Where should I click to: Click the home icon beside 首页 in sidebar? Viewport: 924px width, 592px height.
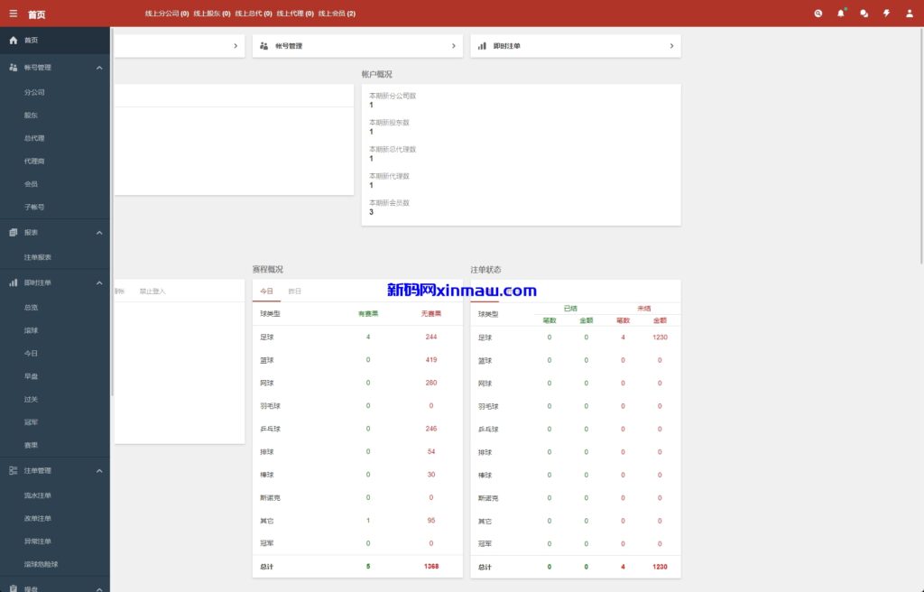click(13, 41)
